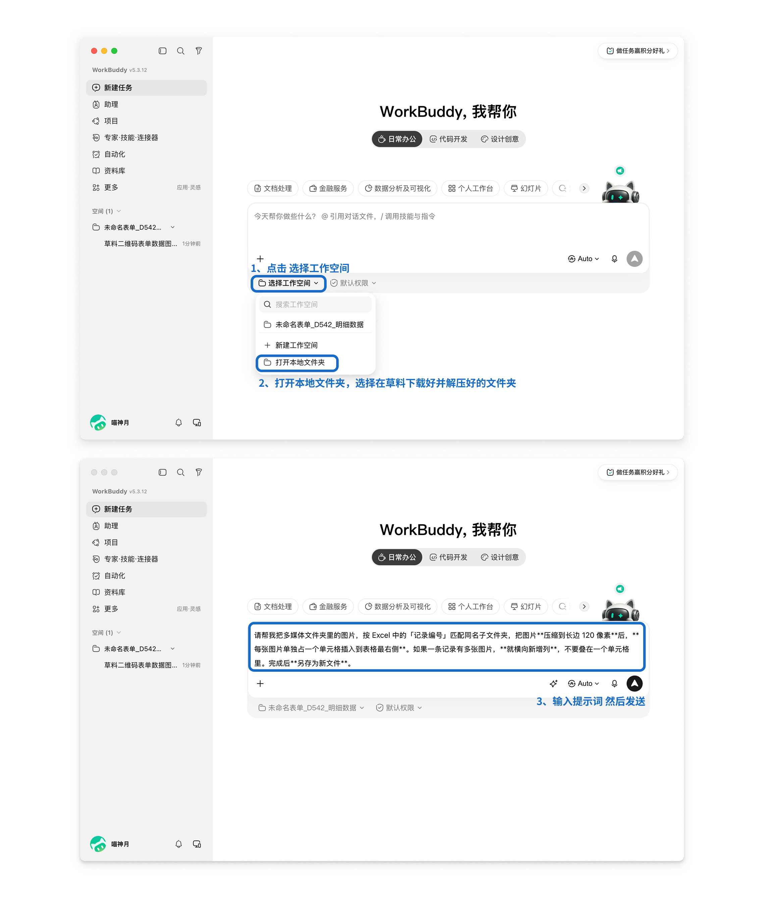Collapse 未命名表单_D542... folder in bottom sidebar

(172, 648)
